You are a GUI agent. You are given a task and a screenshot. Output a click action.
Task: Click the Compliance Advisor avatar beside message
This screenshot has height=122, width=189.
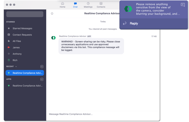[x=53, y=38]
